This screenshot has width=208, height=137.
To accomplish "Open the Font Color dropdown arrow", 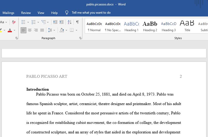I will click(x=14, y=30).
